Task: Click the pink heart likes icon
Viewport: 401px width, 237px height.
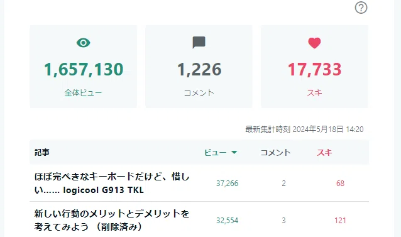Action: tap(314, 43)
